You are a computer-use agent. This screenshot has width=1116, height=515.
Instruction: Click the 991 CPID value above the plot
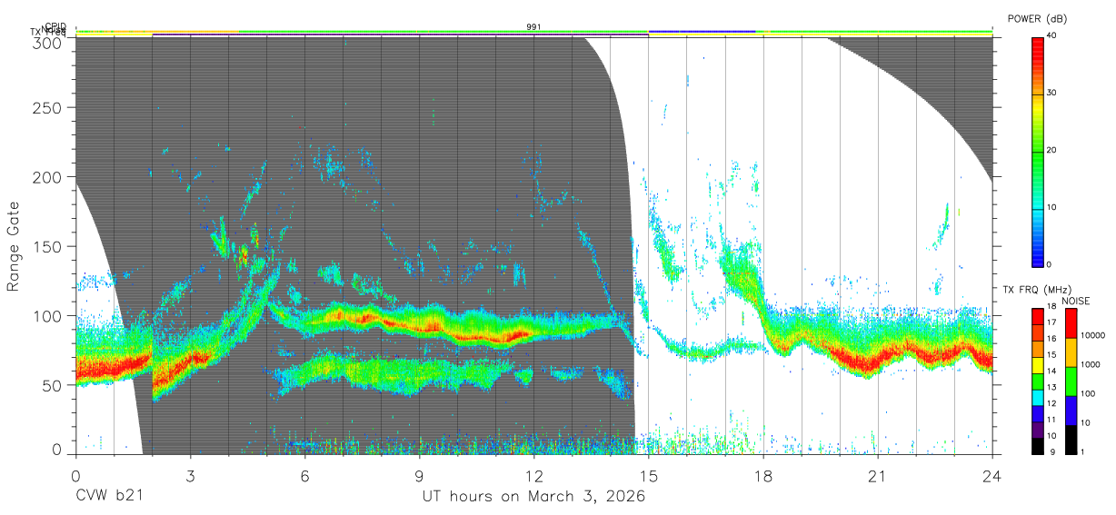point(534,27)
